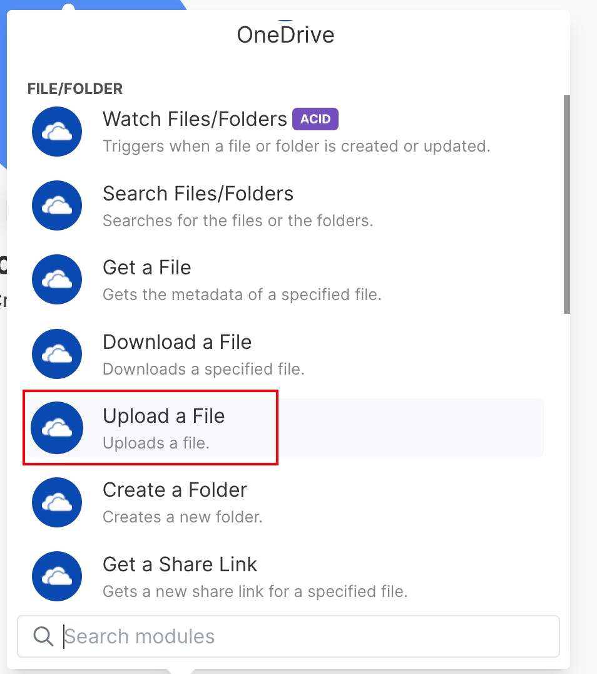Click the OneDrive panel title
Viewport: 597px width, 674px height.
285,35
